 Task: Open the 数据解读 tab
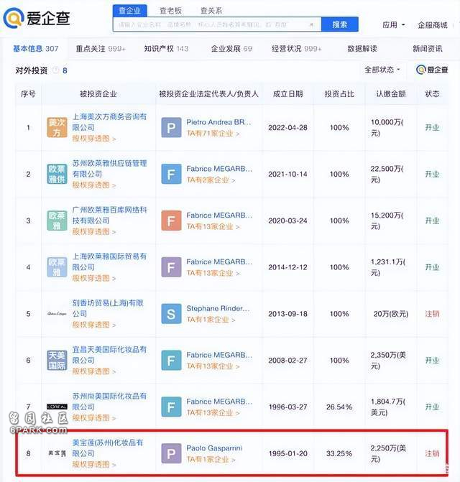[362, 49]
